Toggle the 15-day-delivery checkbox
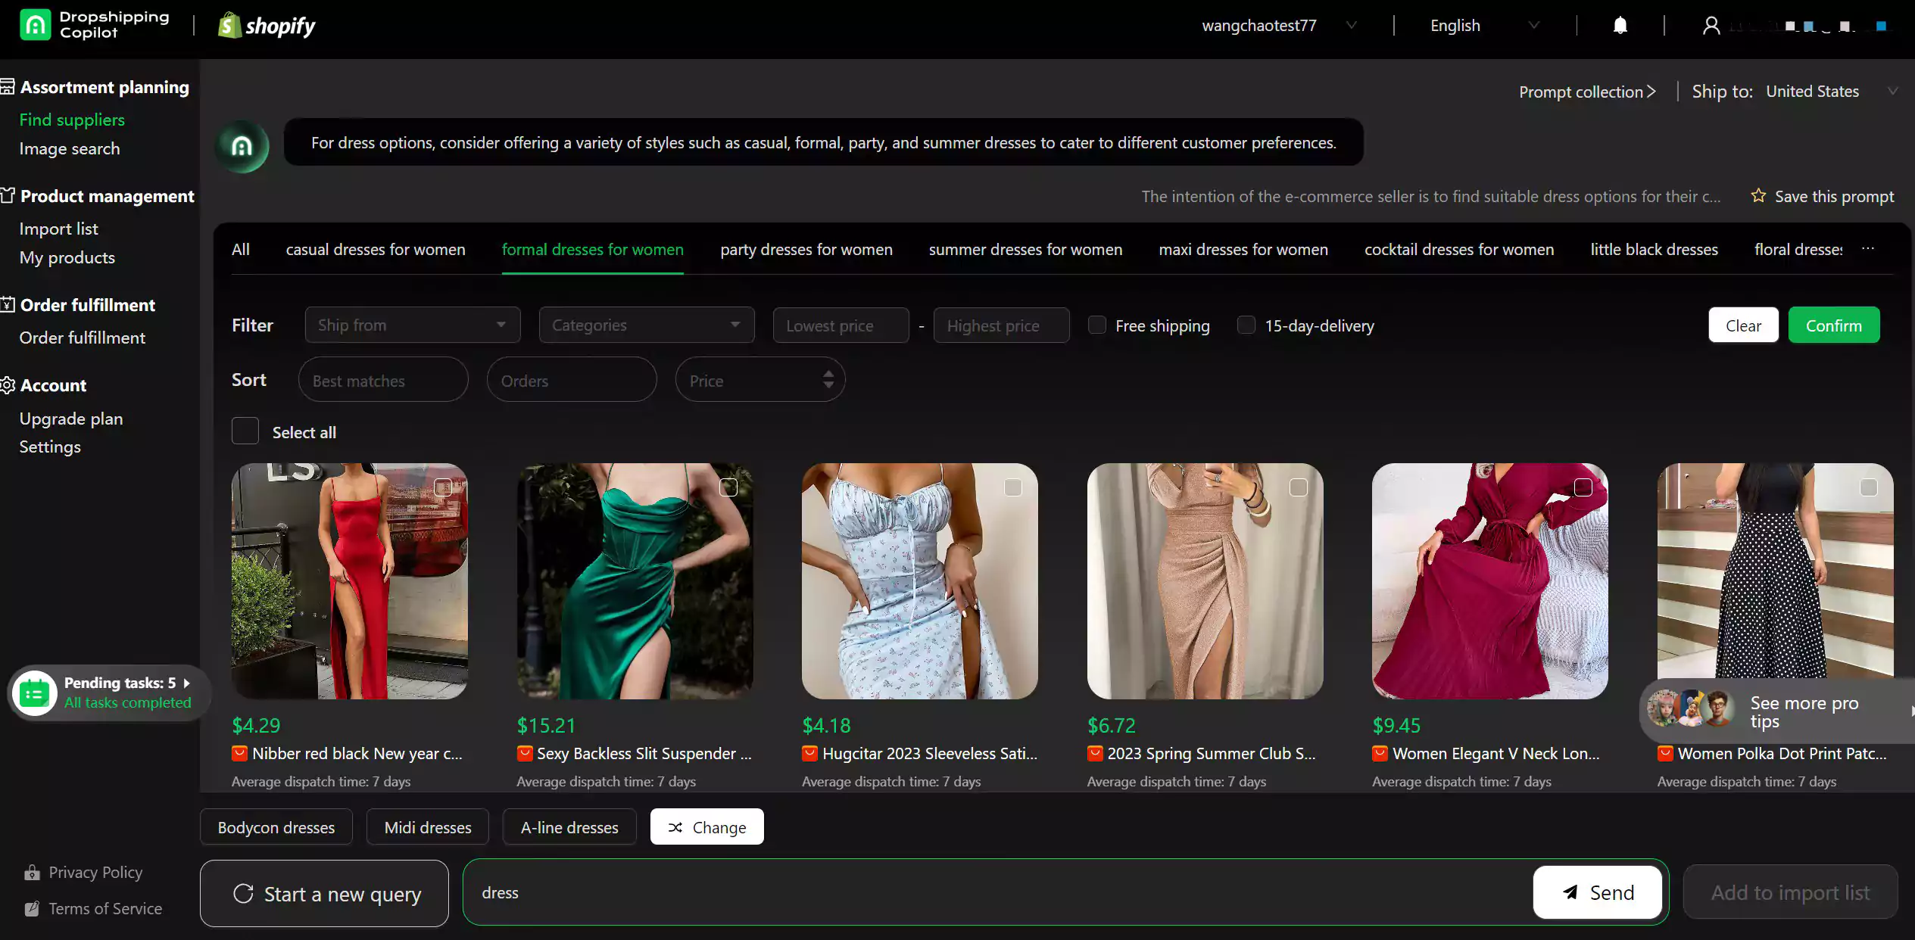1915x940 pixels. click(1246, 325)
